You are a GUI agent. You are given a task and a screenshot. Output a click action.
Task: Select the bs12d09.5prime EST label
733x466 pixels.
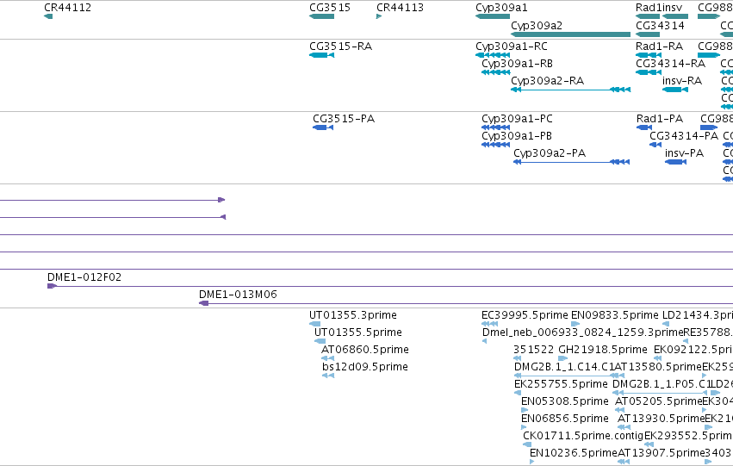tap(365, 367)
